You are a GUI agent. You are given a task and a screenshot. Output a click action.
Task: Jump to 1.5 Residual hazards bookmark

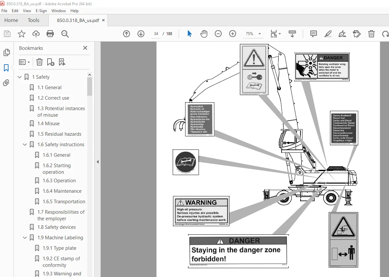(59, 134)
